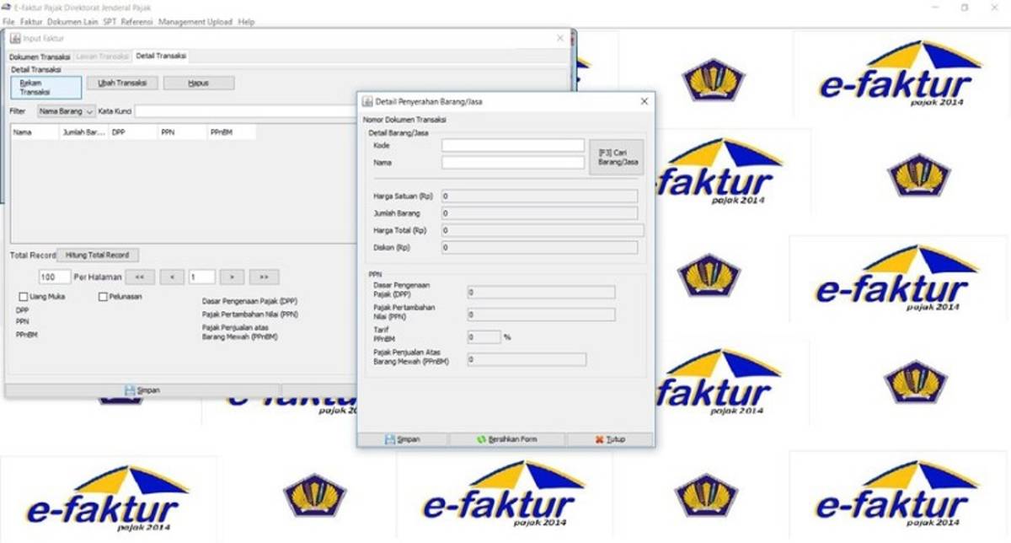Click the Input Faktur window title icon
The image size is (1011, 543).
pos(14,38)
